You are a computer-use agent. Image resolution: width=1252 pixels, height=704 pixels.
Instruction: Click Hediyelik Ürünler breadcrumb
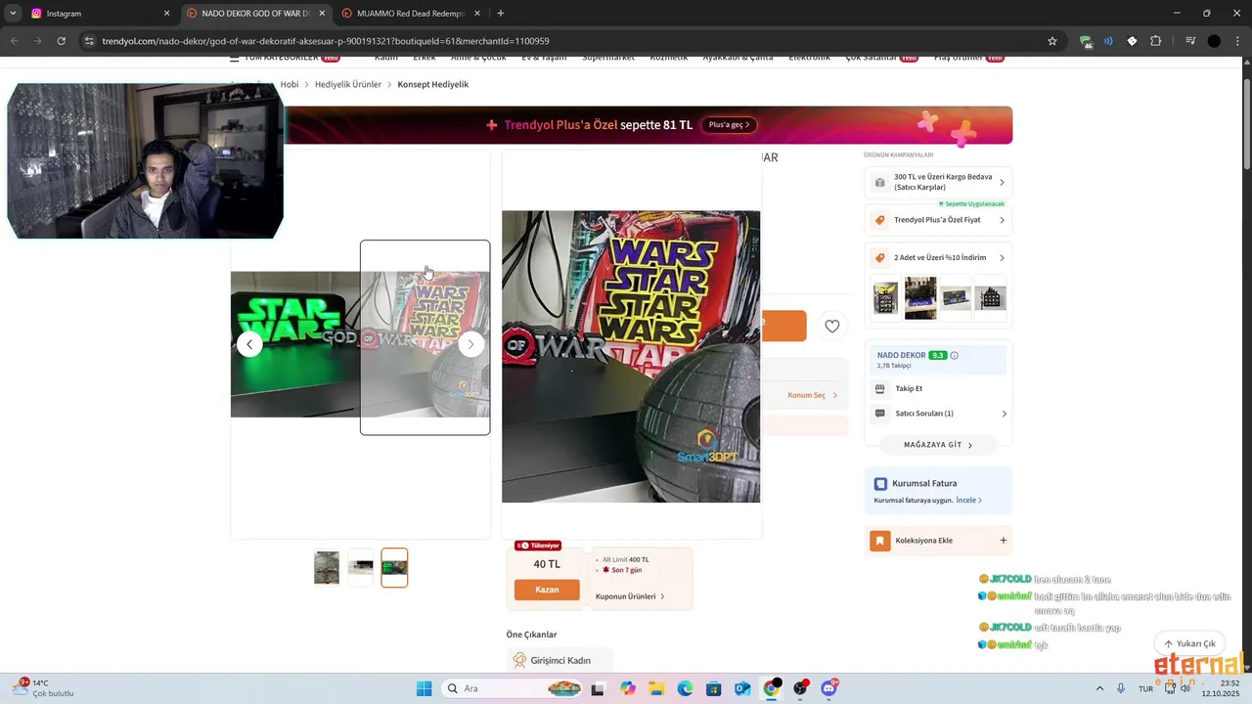348,84
